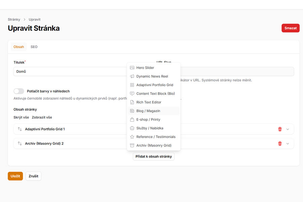This screenshot has width=303, height=202.
Task: Click the red Smazat button
Action: [290, 28]
